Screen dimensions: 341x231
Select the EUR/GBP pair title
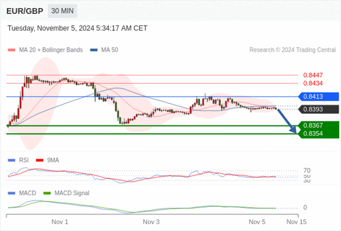[25, 11]
